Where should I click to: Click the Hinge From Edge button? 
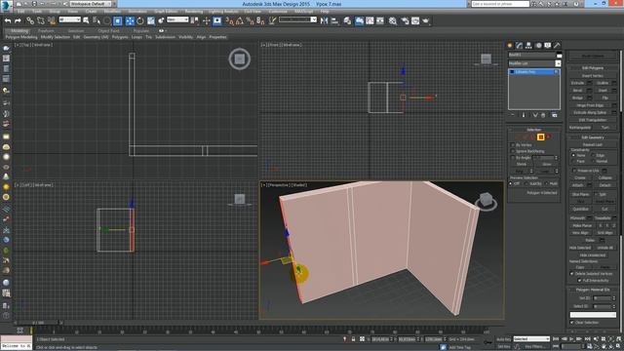pos(590,105)
